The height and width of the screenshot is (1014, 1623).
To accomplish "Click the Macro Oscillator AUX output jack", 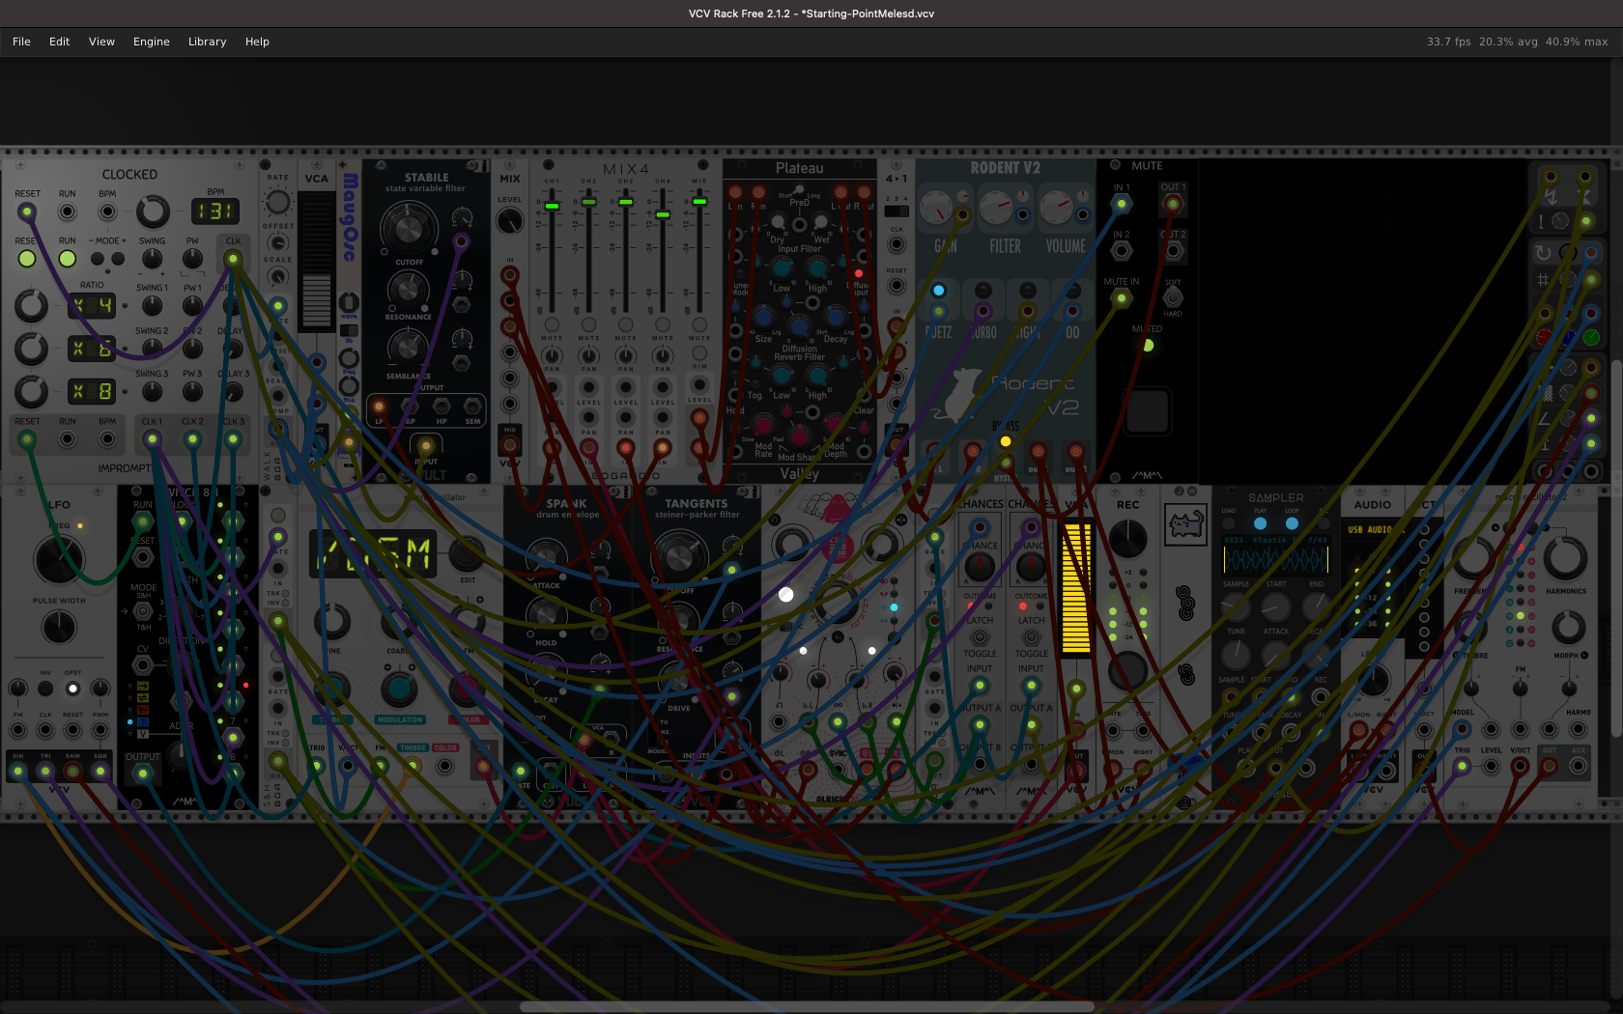I will point(1579,766).
